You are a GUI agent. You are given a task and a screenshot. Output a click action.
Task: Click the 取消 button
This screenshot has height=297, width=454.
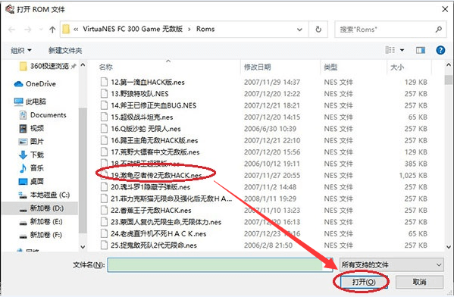click(419, 282)
